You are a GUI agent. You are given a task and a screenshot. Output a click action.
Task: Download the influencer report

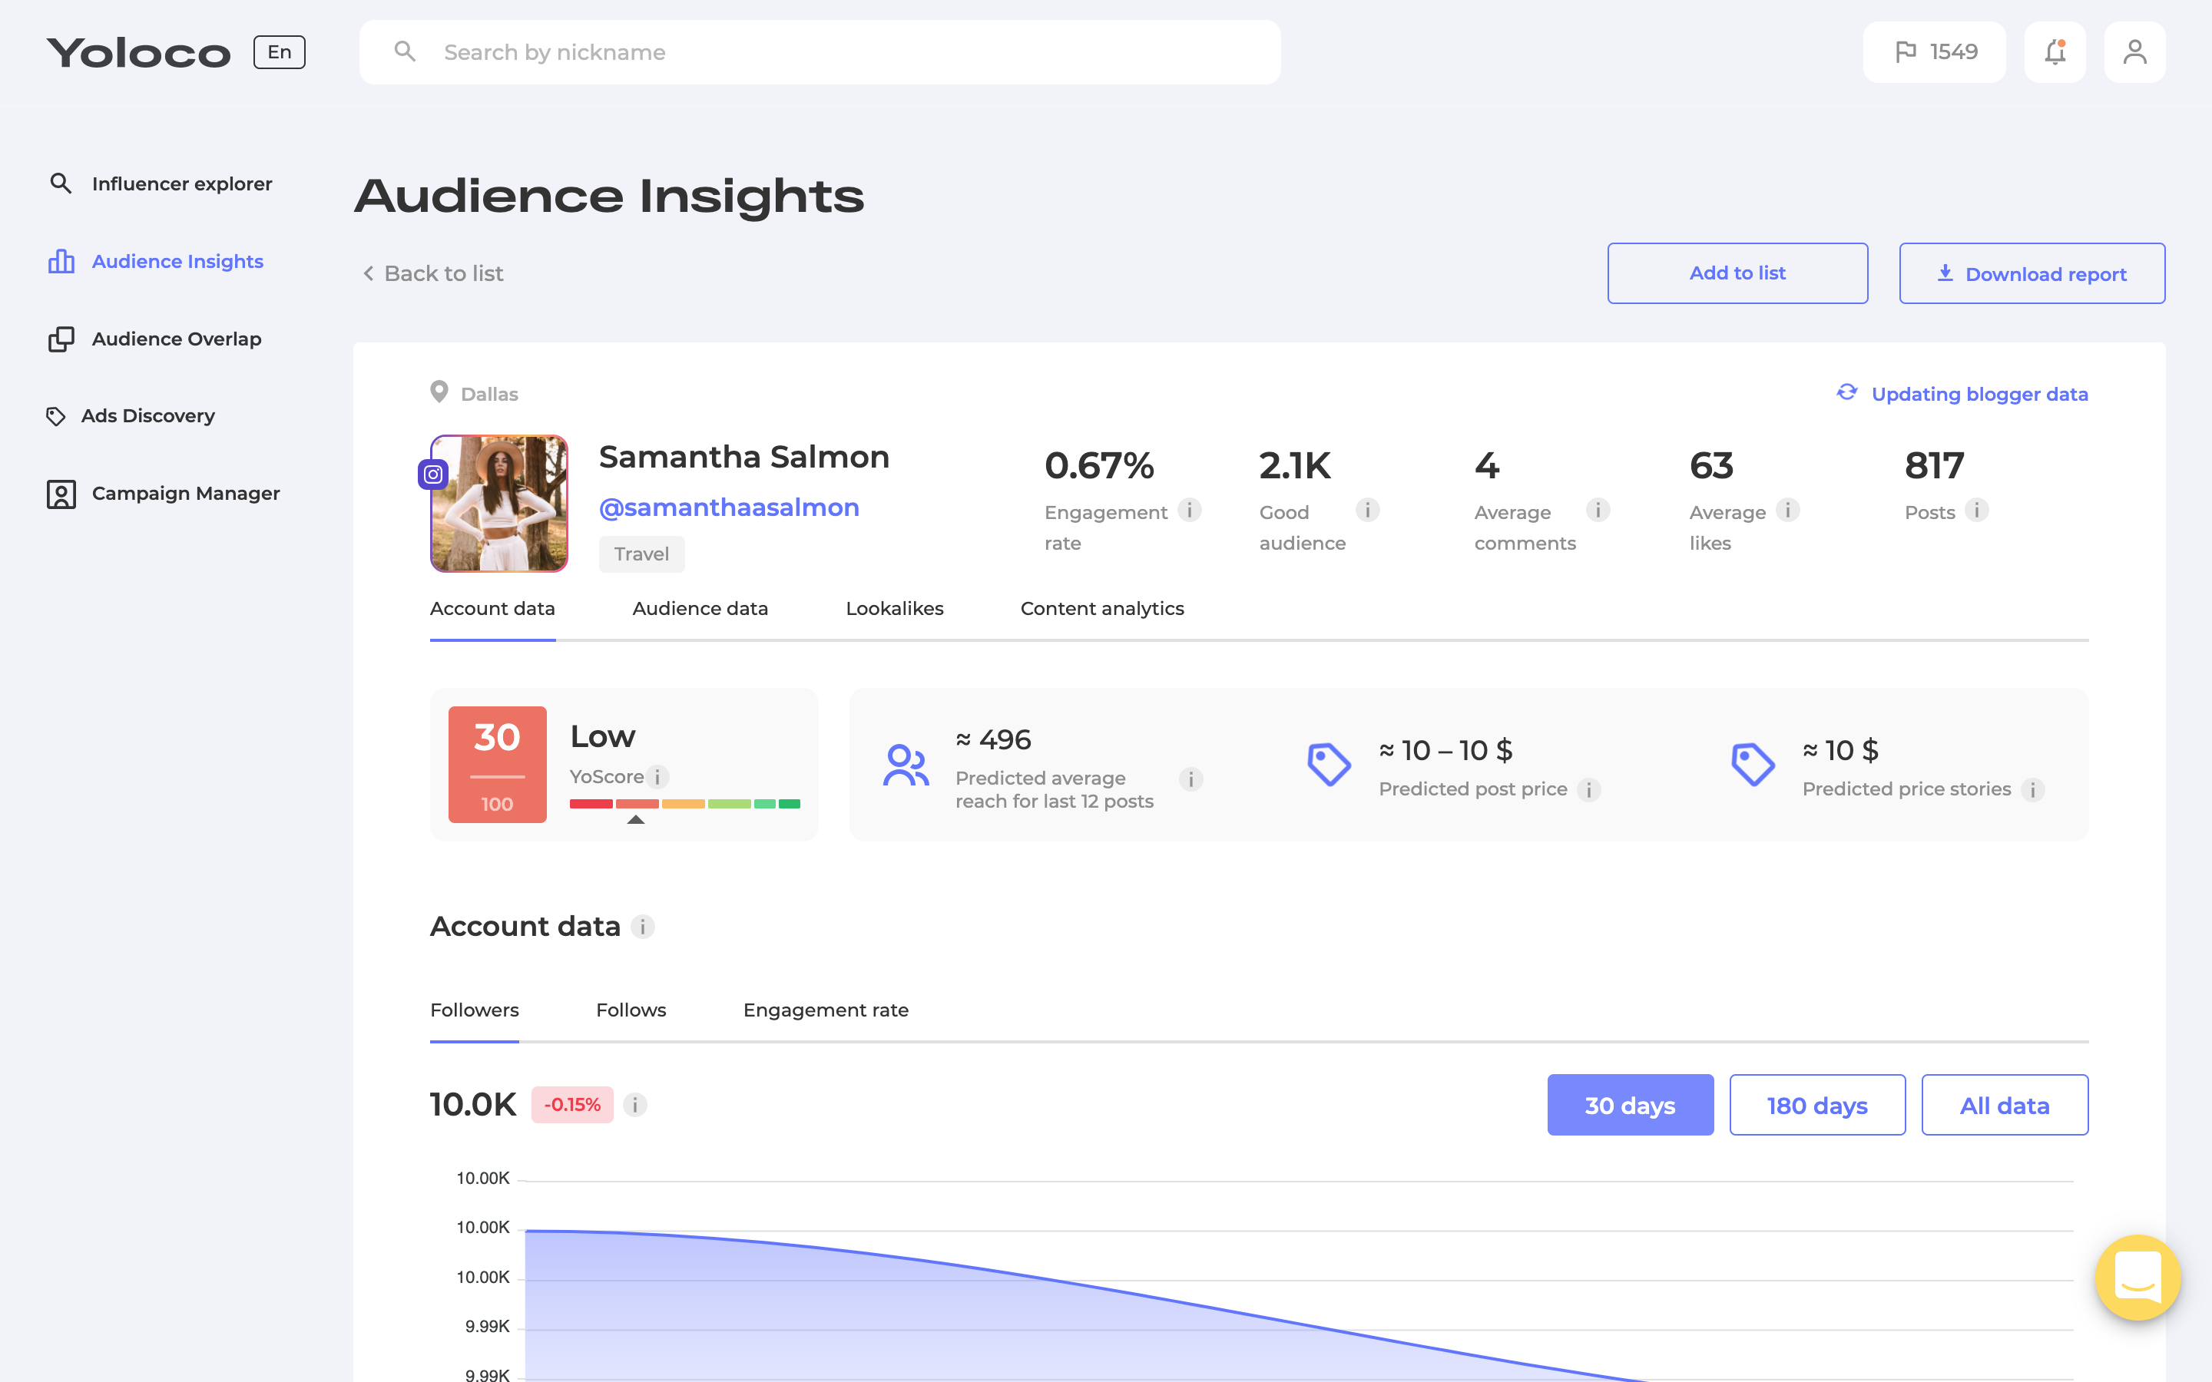2032,273
